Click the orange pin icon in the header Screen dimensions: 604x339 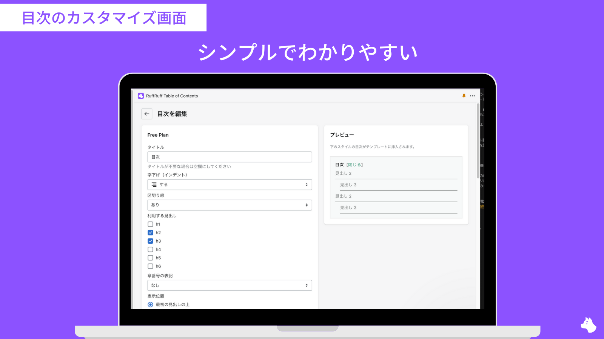[464, 96]
